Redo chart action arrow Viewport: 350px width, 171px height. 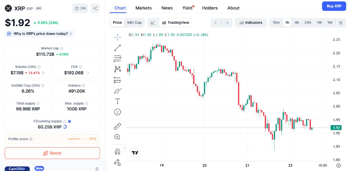coord(227,23)
